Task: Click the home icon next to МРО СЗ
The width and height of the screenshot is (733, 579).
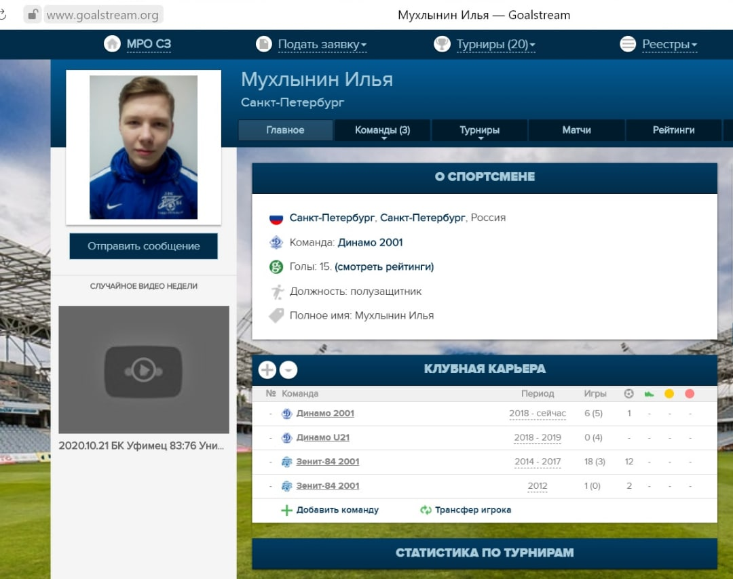Action: click(x=113, y=43)
